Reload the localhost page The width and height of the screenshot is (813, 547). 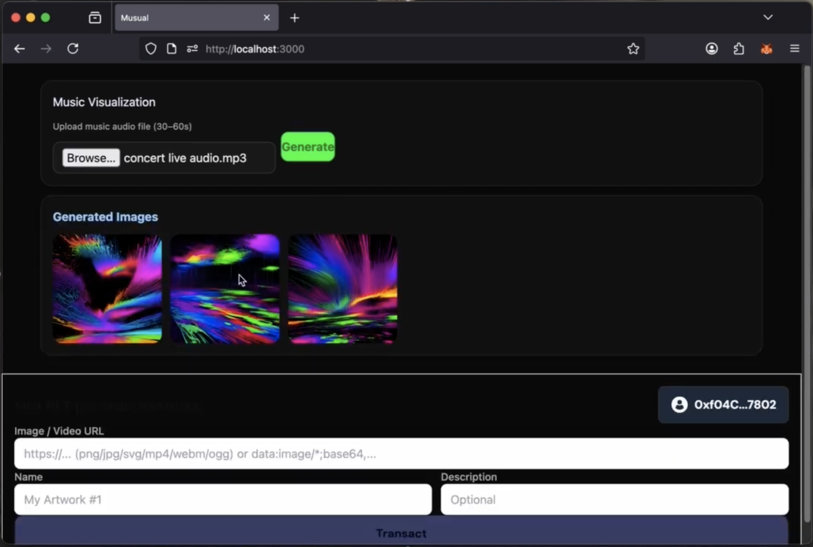click(73, 49)
